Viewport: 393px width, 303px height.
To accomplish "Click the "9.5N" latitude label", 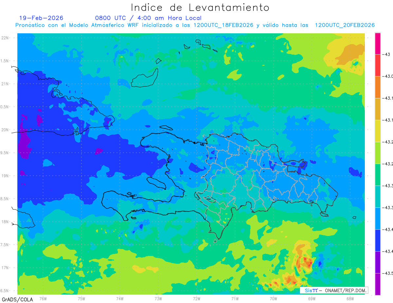I will pos(5,153).
